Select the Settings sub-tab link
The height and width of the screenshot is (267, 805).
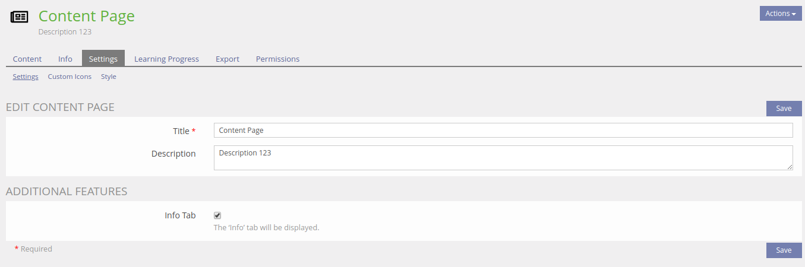[x=26, y=77]
